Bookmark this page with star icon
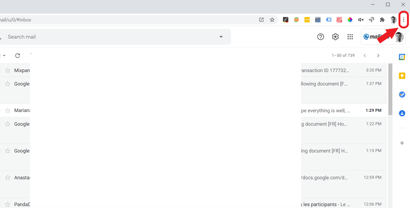Screen dimensions: 410x208 [x=272, y=20]
